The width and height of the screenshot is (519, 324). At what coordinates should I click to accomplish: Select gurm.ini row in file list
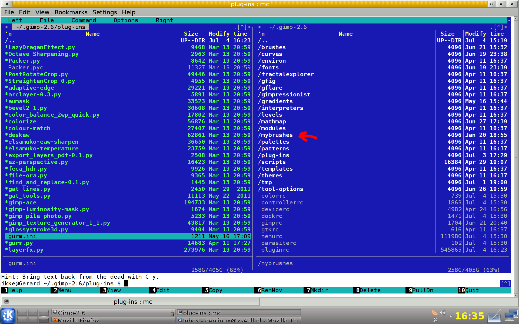pyautogui.click(x=128, y=236)
